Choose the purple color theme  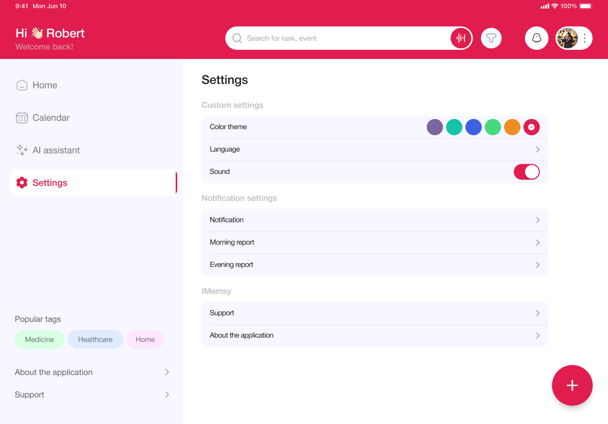pyautogui.click(x=434, y=127)
